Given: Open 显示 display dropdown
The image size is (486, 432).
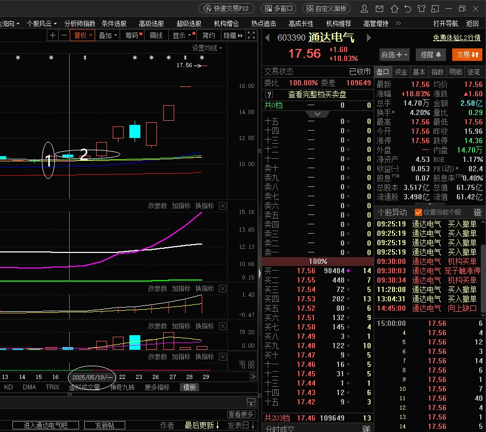Looking at the screenshot, I should click(183, 35).
